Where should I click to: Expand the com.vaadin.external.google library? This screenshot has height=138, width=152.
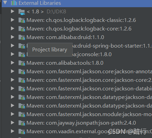[x=12, y=131]
